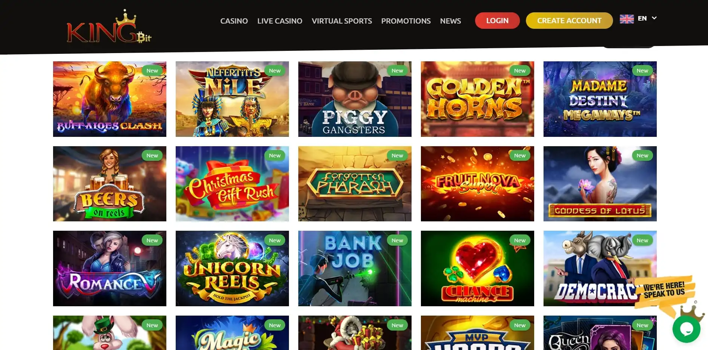This screenshot has height=350, width=708.
Task: Open the Fruit Super Nova game
Action: tap(477, 184)
